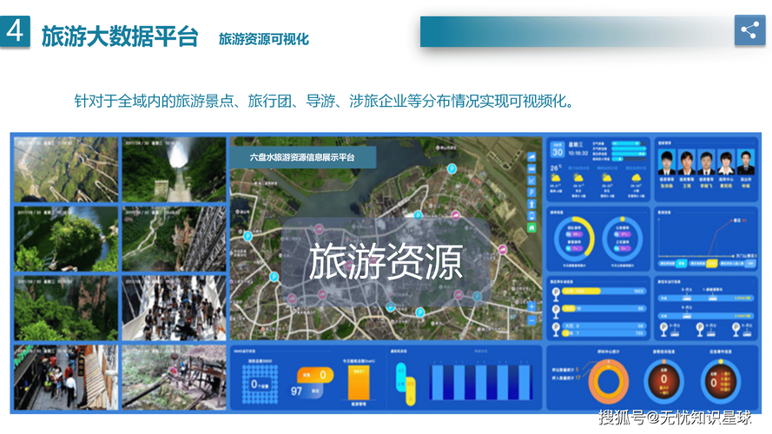Screen dimensions: 772x434
Task: Click the yellow-arc donut chart in the tour group panel
Action: coord(574,239)
